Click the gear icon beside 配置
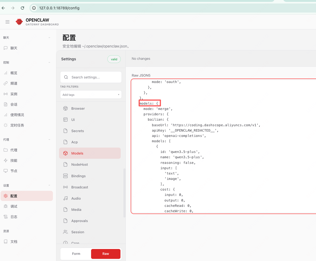This screenshot has width=316, height=261. pyautogui.click(x=6, y=196)
